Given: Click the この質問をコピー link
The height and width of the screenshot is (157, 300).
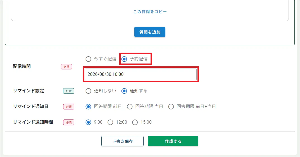Looking at the screenshot, I should click(150, 12).
